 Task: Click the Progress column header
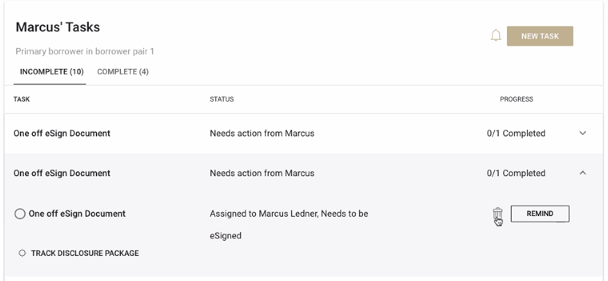pyautogui.click(x=516, y=100)
